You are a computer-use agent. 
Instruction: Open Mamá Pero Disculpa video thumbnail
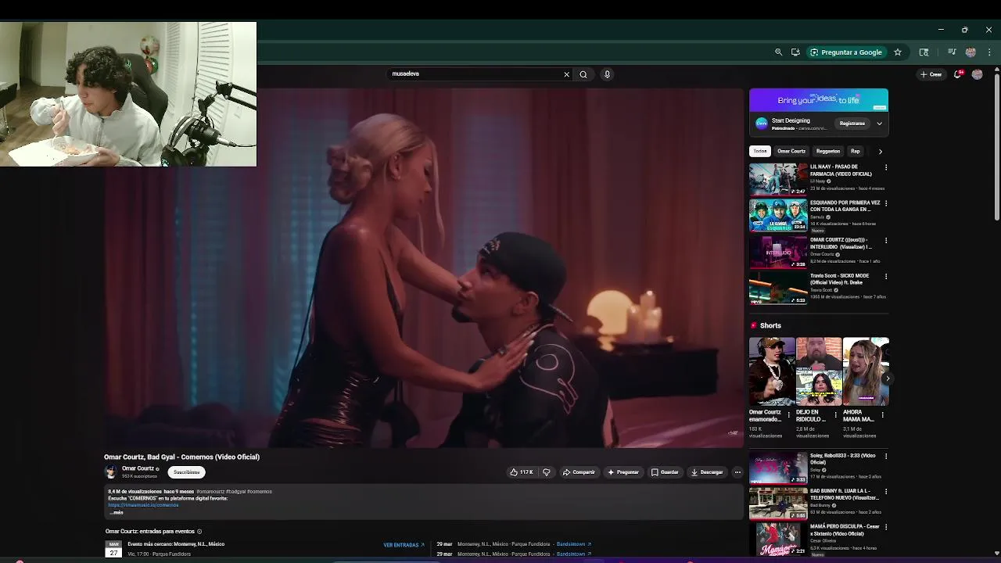tap(778, 539)
